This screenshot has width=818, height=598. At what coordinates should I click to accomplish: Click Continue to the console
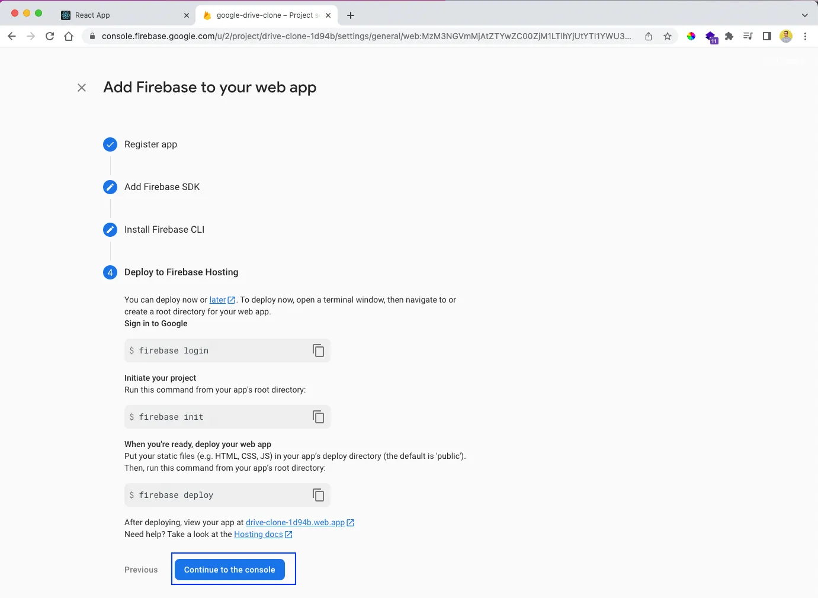pyautogui.click(x=229, y=570)
